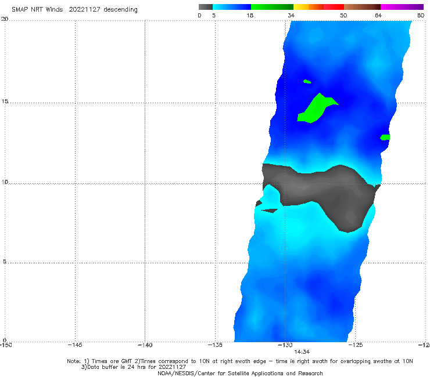Click the color bar label '50'
430x377 pixels.
tap(343, 15)
